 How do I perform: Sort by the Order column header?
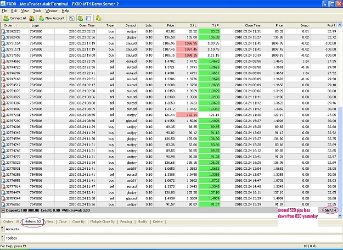coord(14,25)
